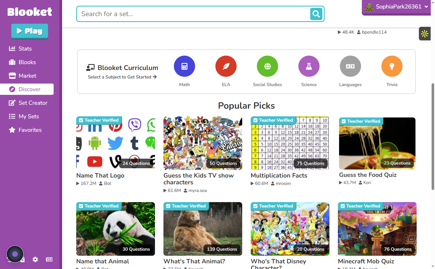Click the user avatar beside SophiaPark26361
The width and height of the screenshot is (435, 269).
[x=369, y=7]
